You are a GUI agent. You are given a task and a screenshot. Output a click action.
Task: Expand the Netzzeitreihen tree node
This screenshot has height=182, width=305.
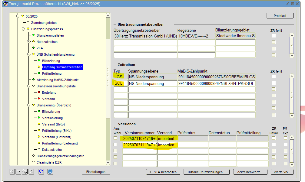pyautogui.click(x=28, y=42)
